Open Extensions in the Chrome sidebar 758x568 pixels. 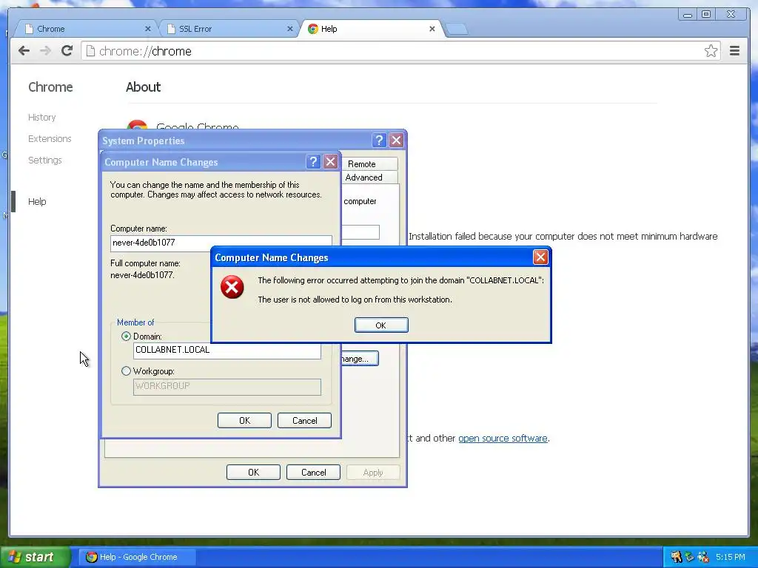pos(50,138)
